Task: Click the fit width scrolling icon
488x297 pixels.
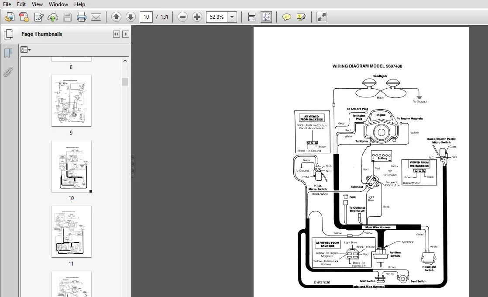Action: tap(252, 17)
